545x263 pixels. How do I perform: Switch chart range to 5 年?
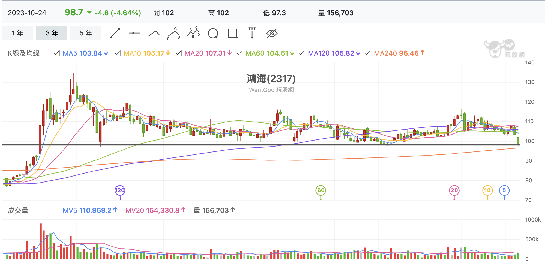pos(85,33)
